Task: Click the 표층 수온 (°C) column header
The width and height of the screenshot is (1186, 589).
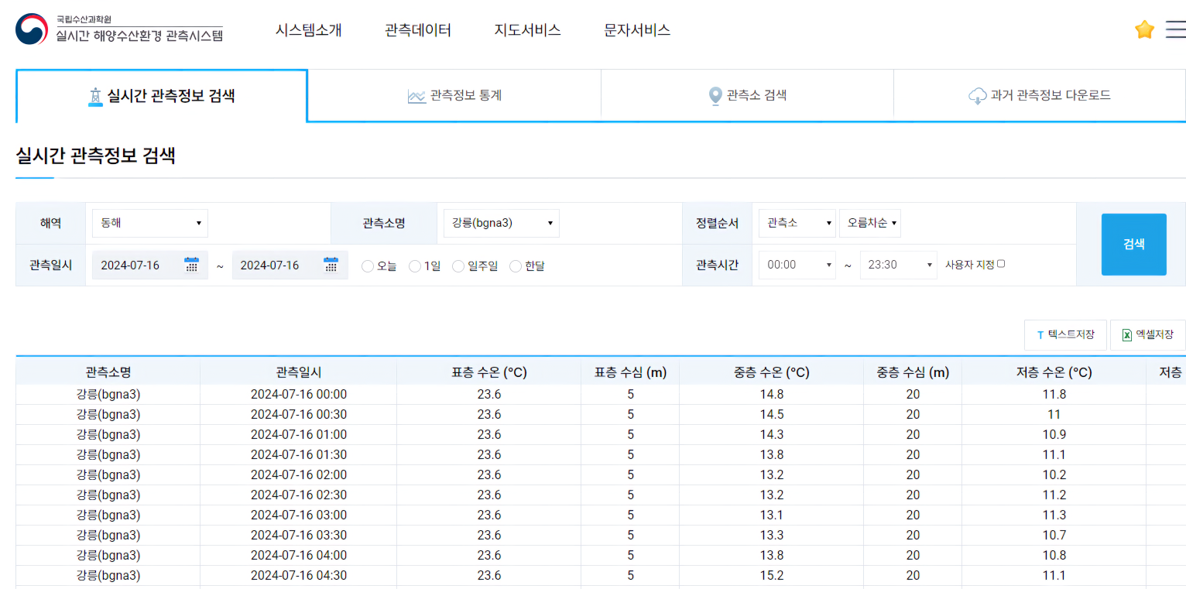Action: point(489,372)
